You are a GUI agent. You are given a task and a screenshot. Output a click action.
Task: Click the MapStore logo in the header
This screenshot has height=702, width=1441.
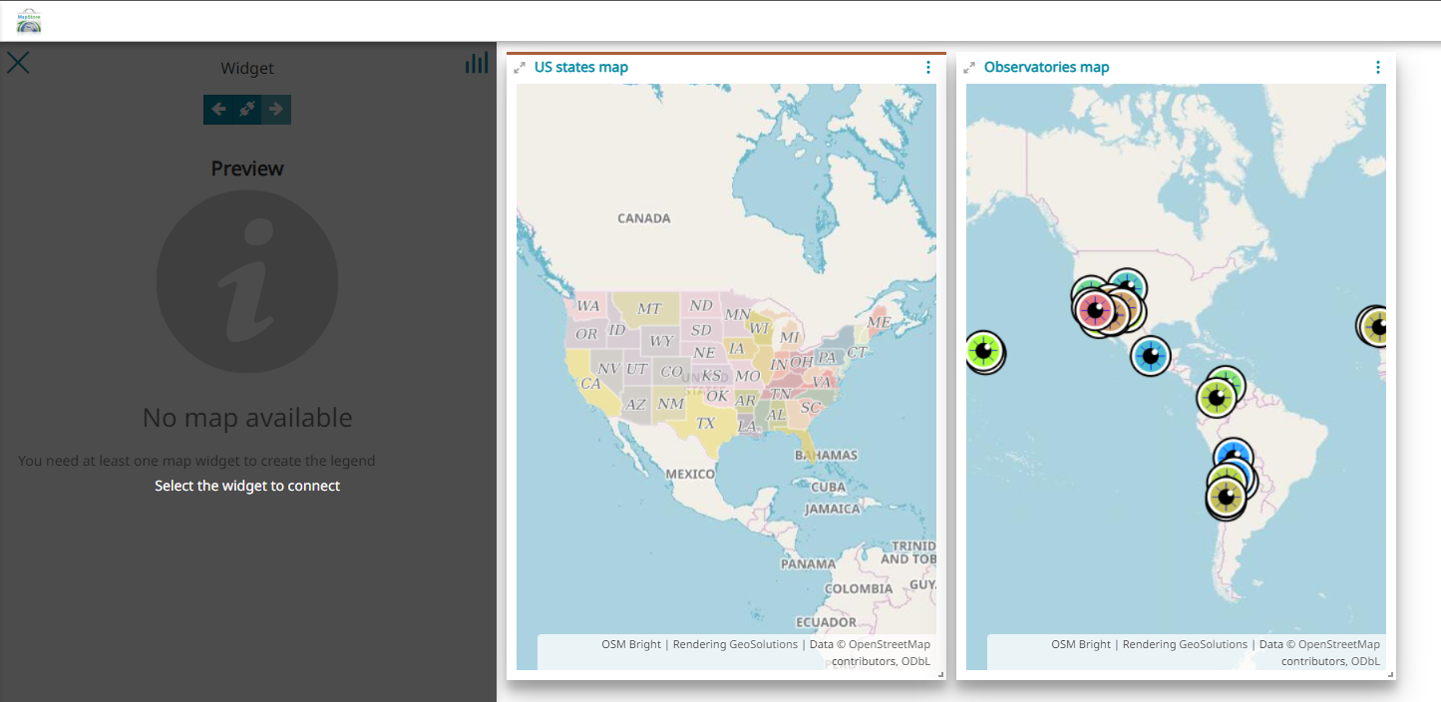point(29,21)
